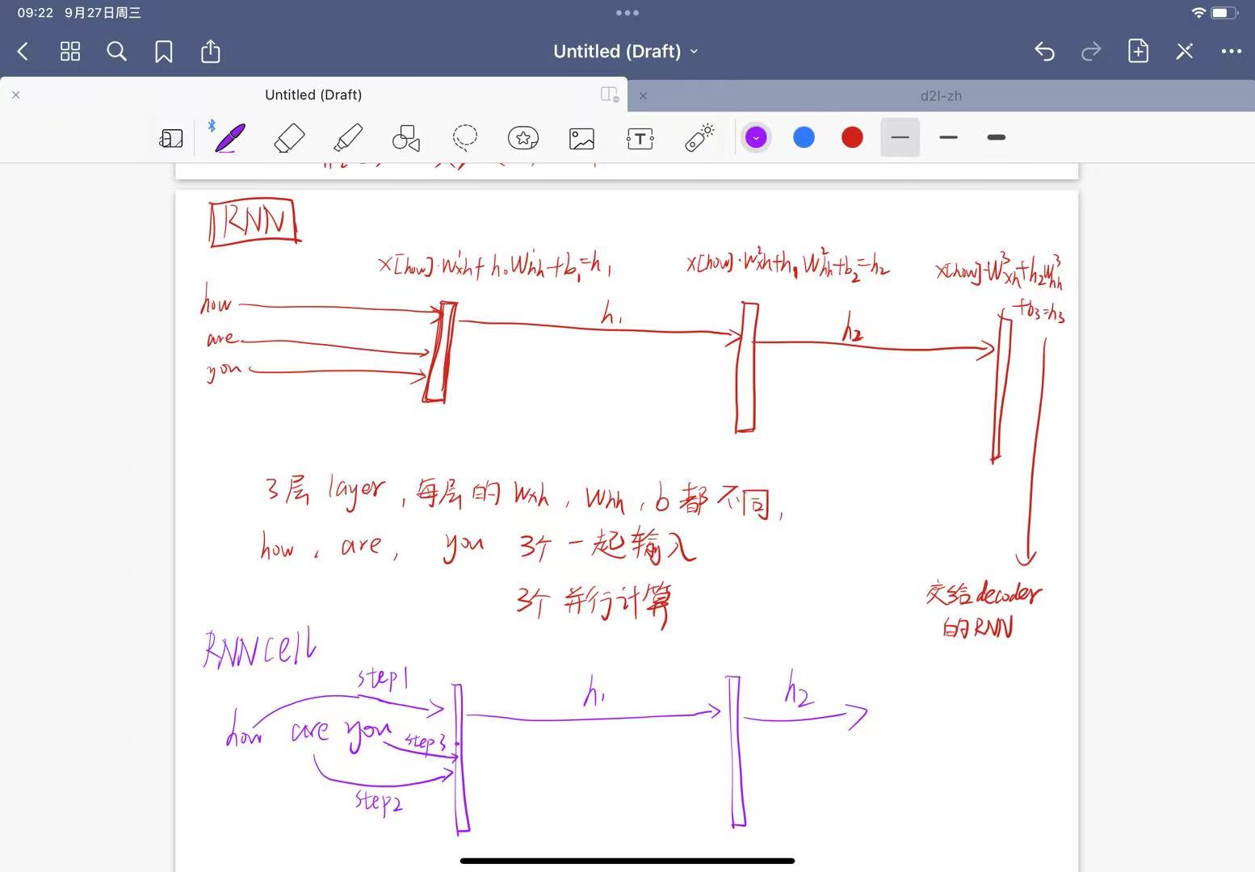This screenshot has height=872, width=1255.
Task: Select the Text box tool
Action: 640,139
